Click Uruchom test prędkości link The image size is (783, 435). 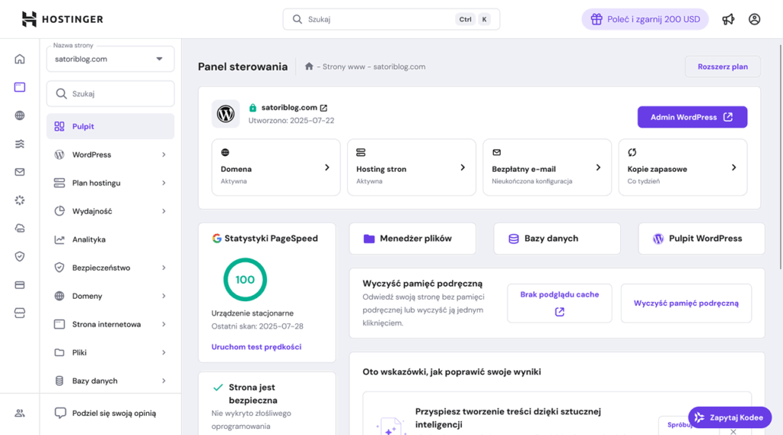pyautogui.click(x=256, y=346)
